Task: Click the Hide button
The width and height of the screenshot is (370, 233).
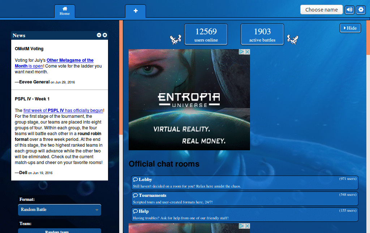Action: (x=350, y=28)
